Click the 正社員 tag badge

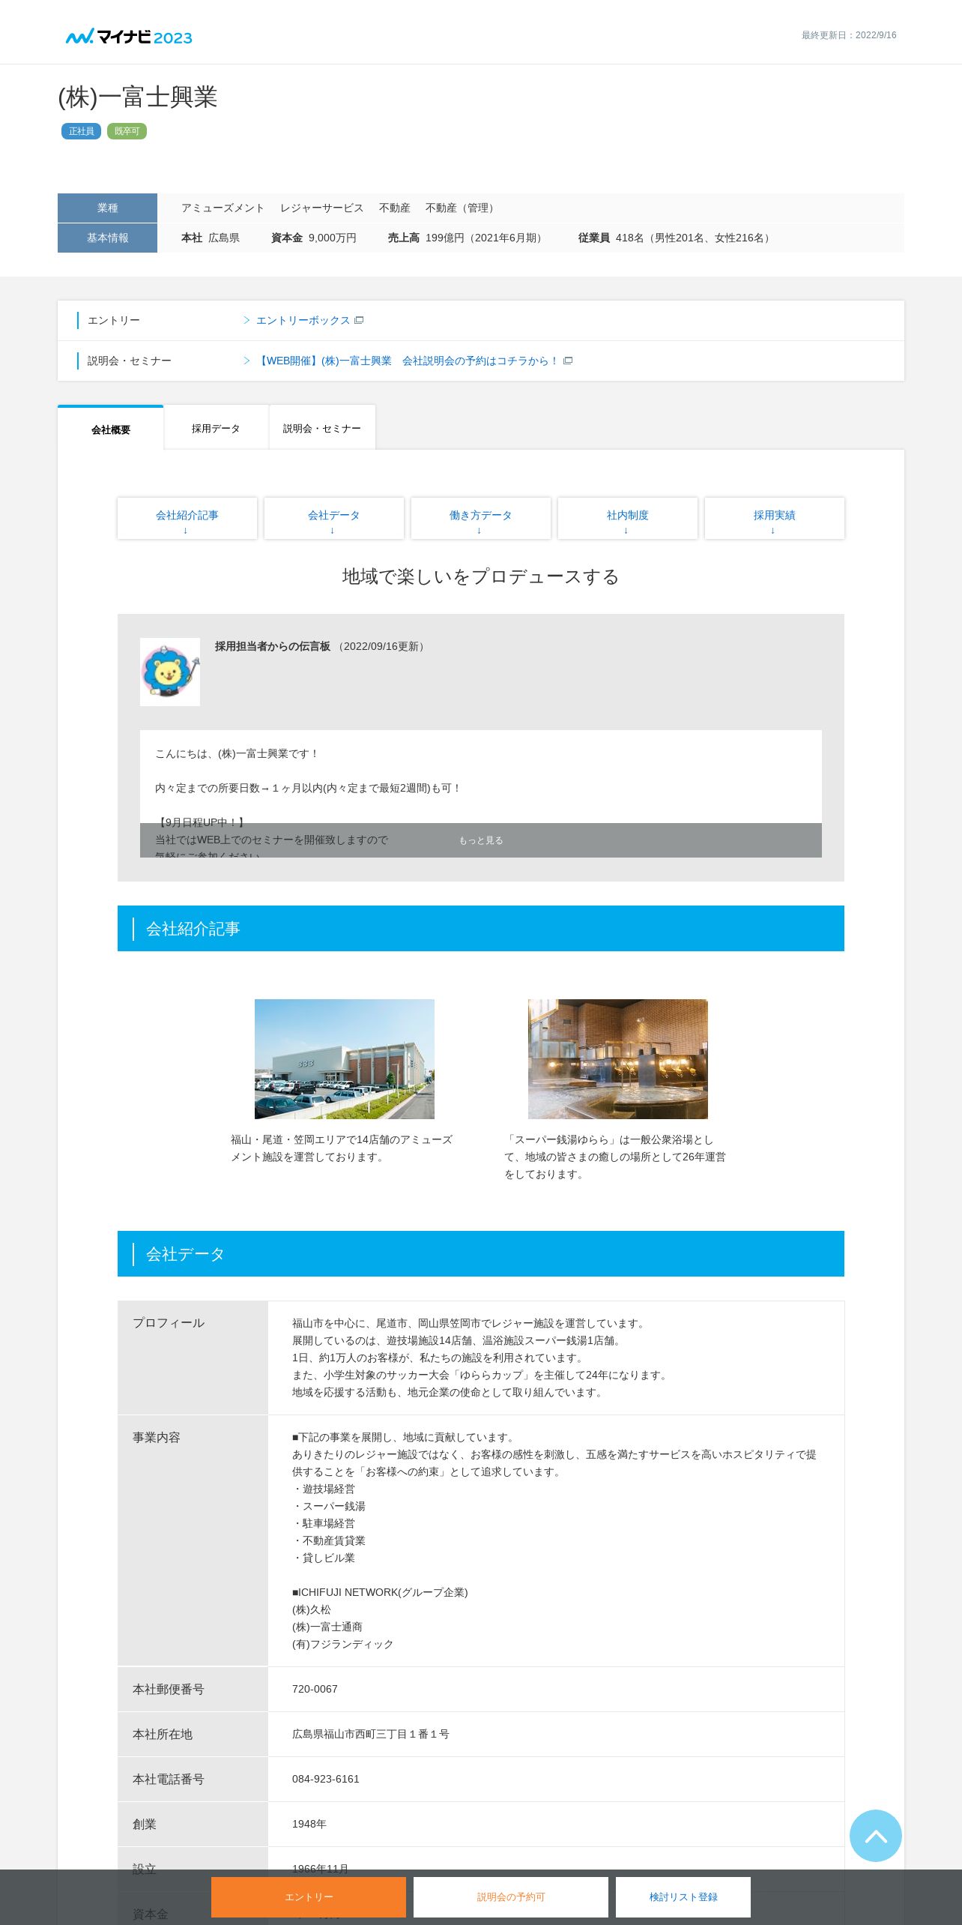pos(81,131)
